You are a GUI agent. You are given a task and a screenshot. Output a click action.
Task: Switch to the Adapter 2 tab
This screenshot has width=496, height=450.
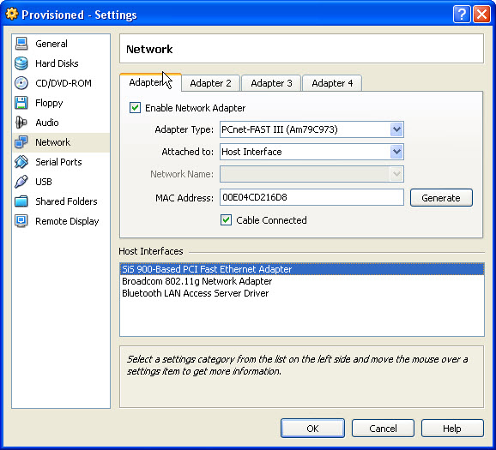(x=211, y=83)
